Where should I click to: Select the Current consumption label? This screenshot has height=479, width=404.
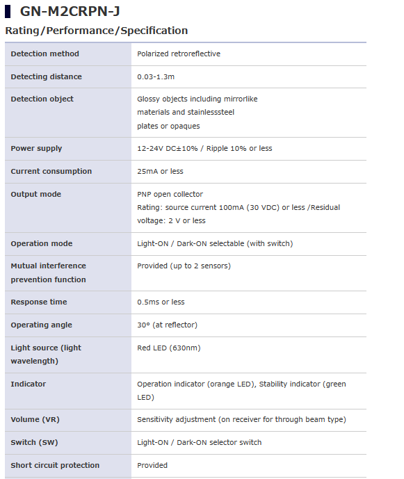[x=51, y=172]
